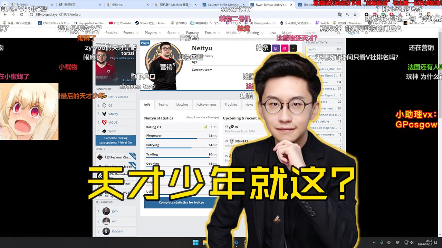Click the Natus Vincere team logo in ranking
This screenshot has width=442, height=248.
pyautogui.click(x=104, y=97)
